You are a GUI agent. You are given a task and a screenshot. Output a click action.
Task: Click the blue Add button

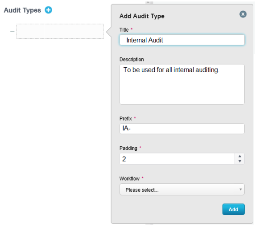[233, 209]
